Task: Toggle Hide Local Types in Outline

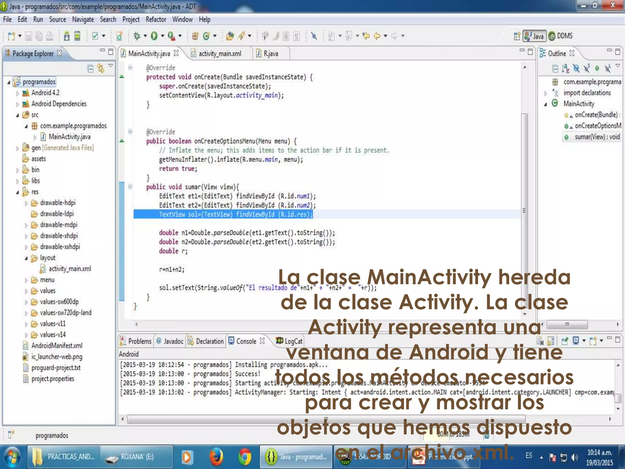Action: 608,68
